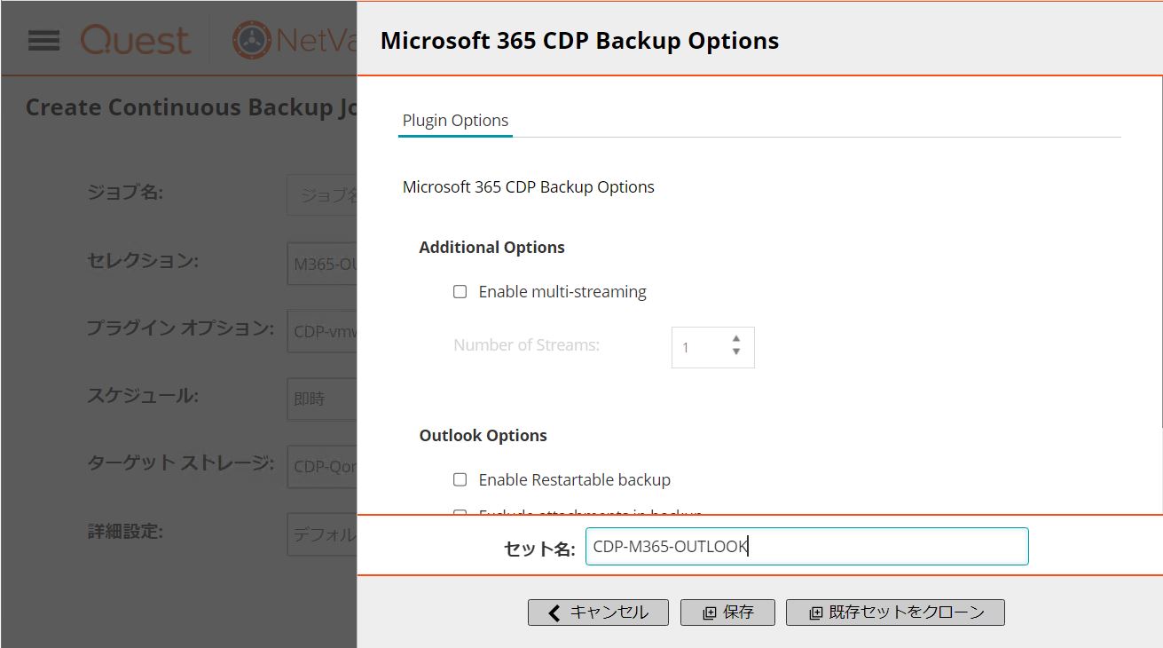Image resolution: width=1163 pixels, height=648 pixels.
Task: Click the Number of Streams field
Action: (712, 347)
